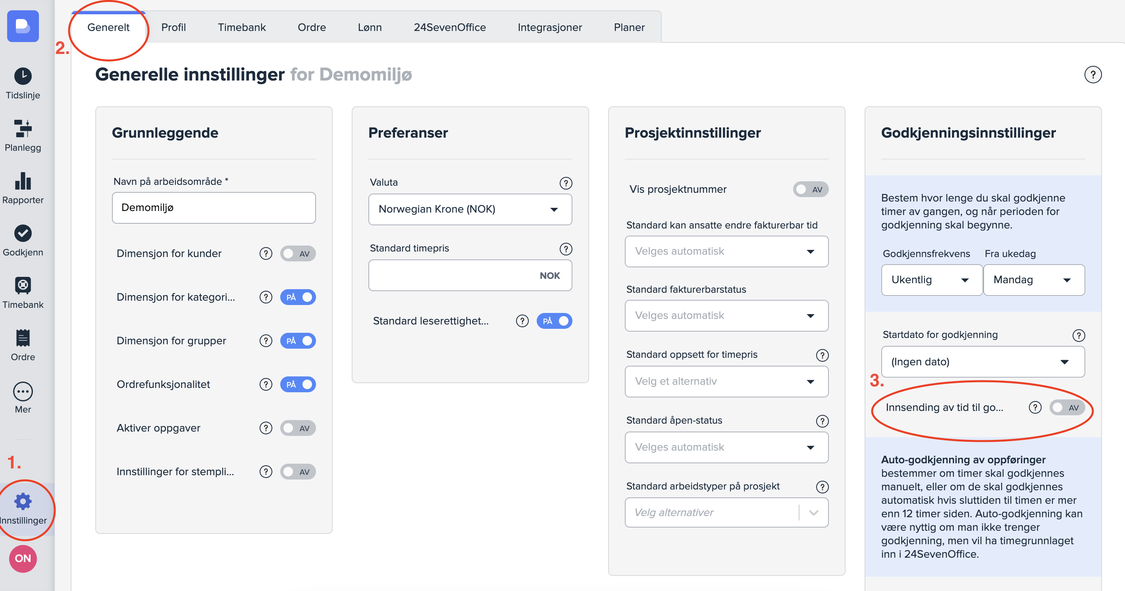Click the Mer three-dots icon
This screenshot has height=591, width=1125.
click(23, 391)
